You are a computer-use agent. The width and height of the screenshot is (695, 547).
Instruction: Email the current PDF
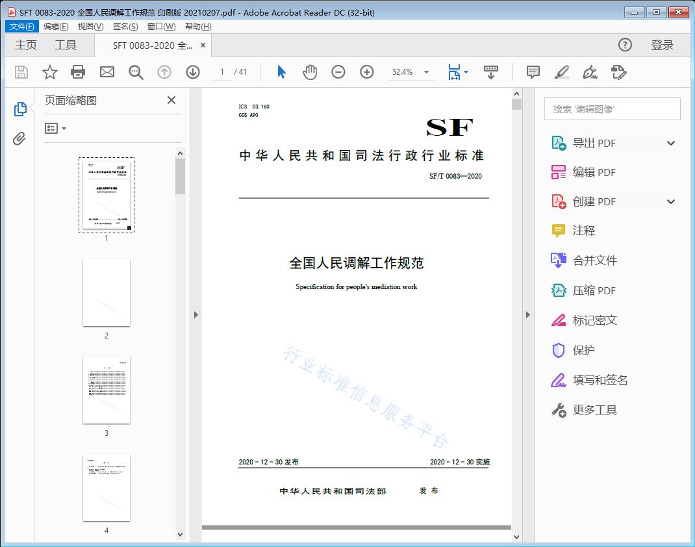pos(107,72)
